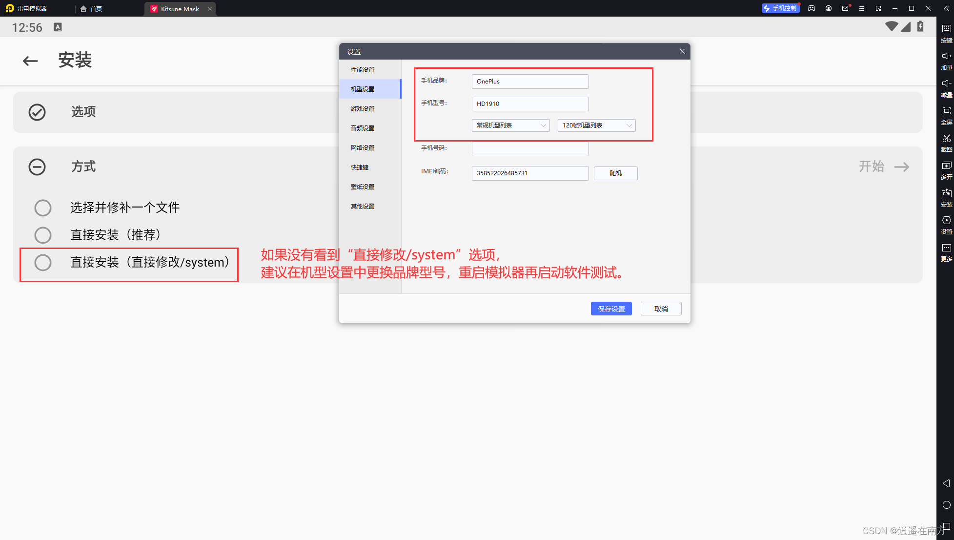The width and height of the screenshot is (954, 540).
Task: Collapse the 方式 section via the minus circle
Action: coord(37,167)
